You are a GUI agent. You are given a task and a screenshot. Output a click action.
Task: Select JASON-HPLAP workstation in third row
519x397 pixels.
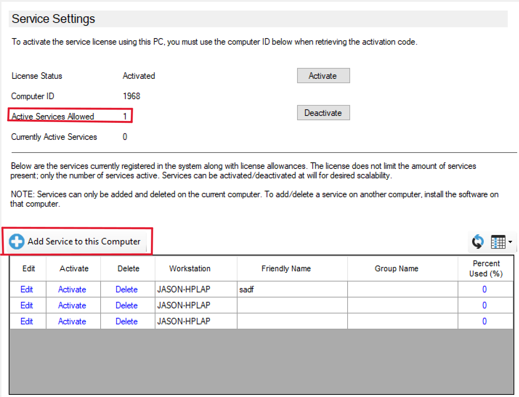pyautogui.click(x=196, y=321)
